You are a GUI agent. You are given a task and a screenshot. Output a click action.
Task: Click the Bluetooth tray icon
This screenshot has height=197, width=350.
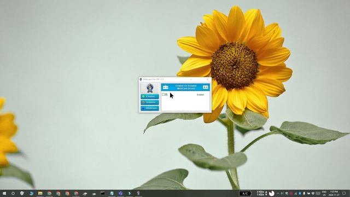click(x=300, y=193)
